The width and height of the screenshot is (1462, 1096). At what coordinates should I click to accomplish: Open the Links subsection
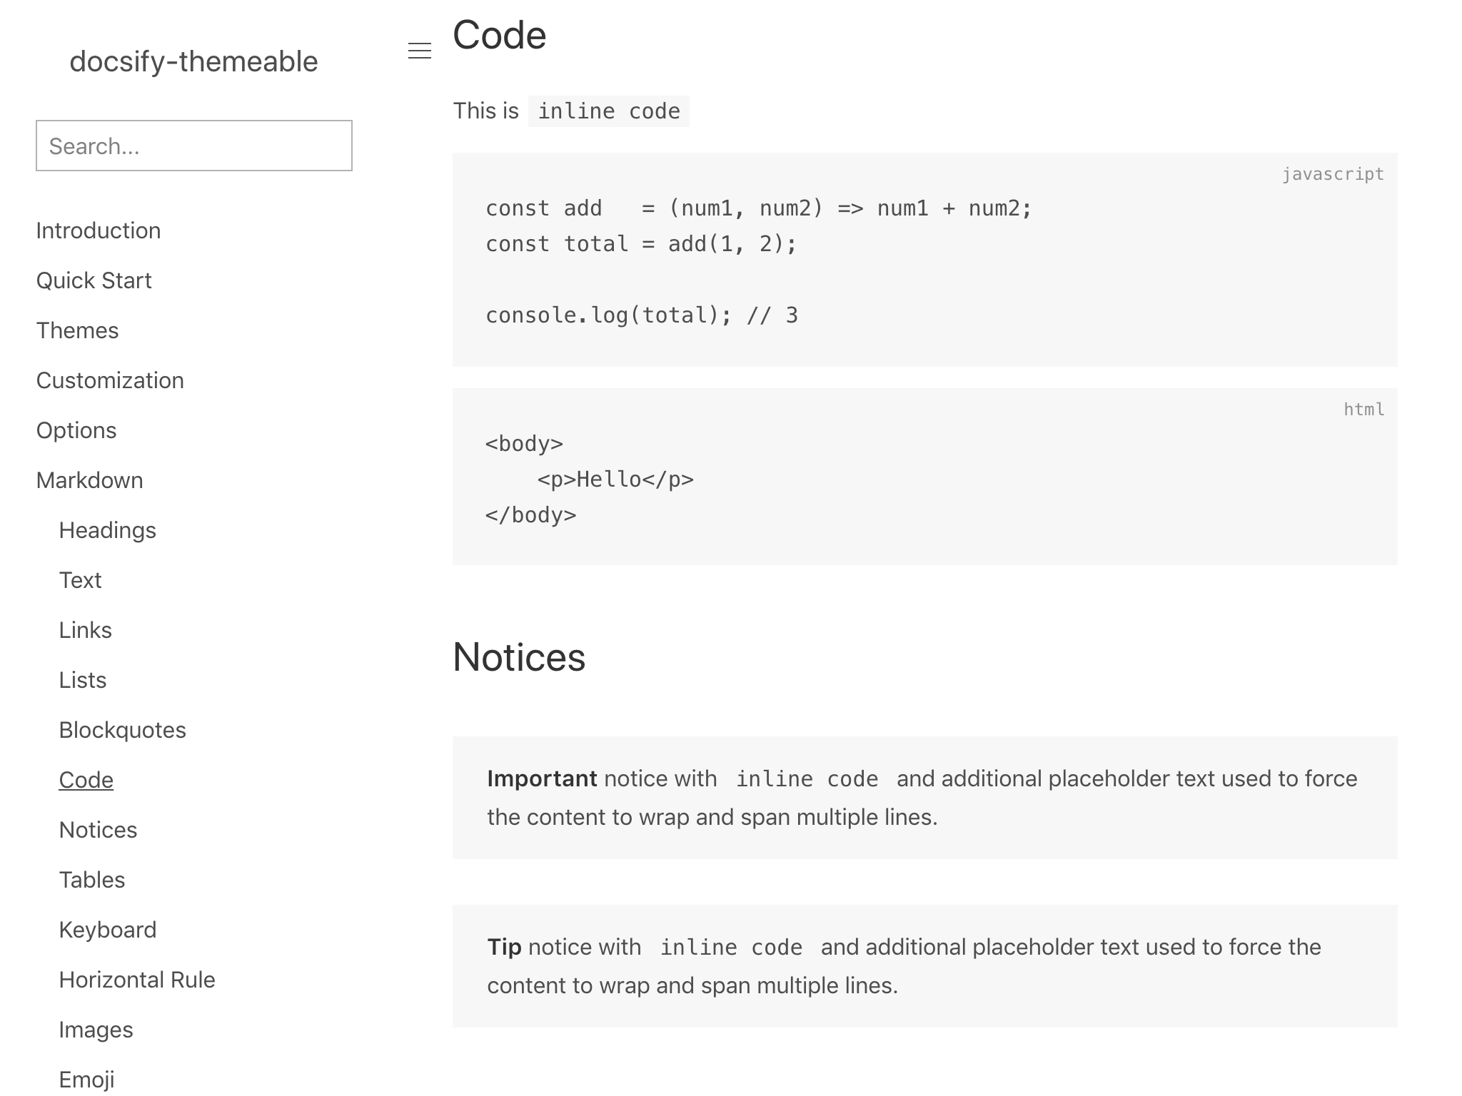point(85,629)
